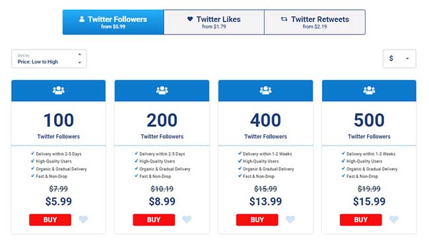This screenshot has height=240, width=429.
Task: Favorite the 200 followers package with heart
Action: [x=187, y=220]
